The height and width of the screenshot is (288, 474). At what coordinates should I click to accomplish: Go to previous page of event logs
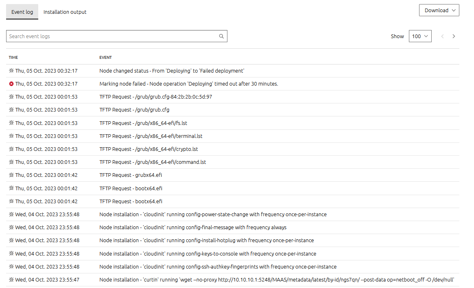(442, 36)
